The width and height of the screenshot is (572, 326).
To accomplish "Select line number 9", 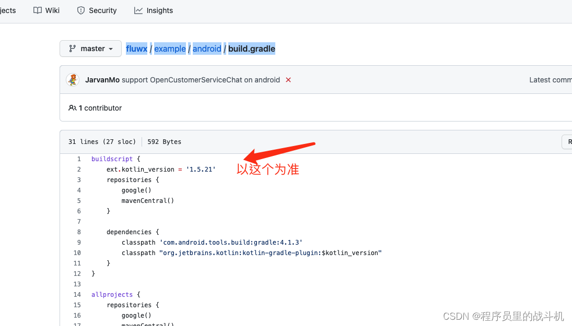I will point(79,242).
